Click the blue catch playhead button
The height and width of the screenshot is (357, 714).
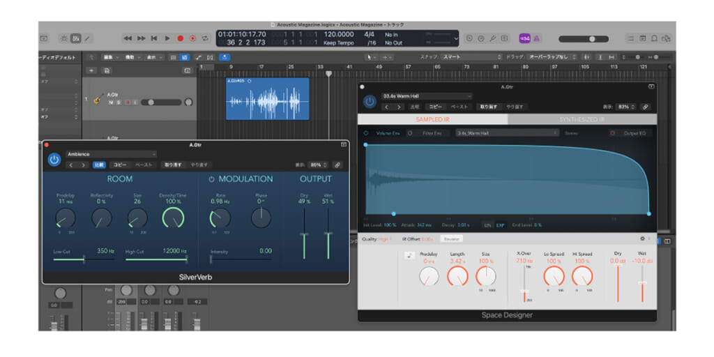pos(225,57)
